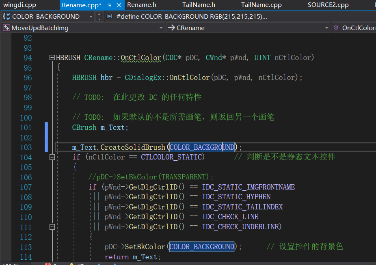
Task: Open the MoveUpdBatchImg project dropdown
Action: [160, 27]
